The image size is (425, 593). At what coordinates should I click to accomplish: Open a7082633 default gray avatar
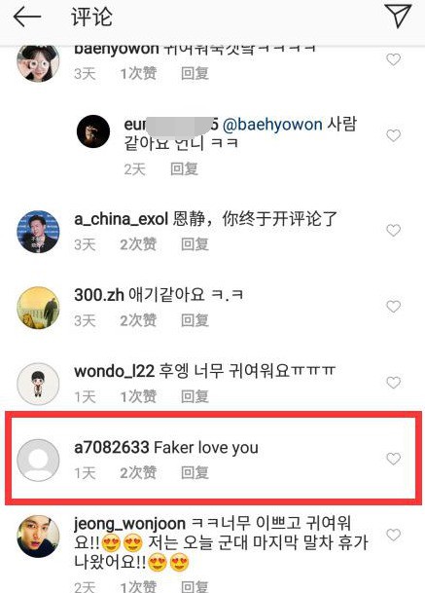click(38, 461)
